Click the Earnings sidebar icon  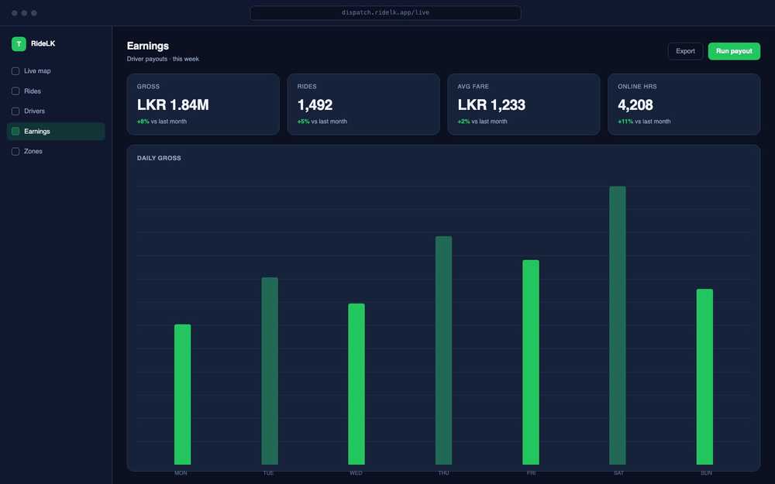pos(15,132)
